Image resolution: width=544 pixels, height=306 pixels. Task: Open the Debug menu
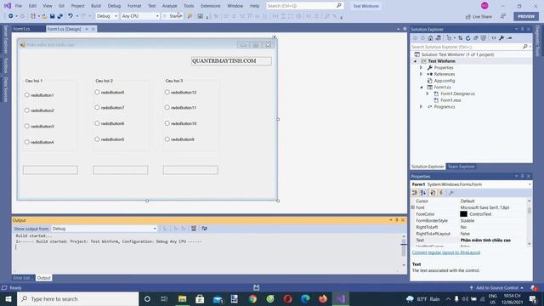tap(114, 6)
